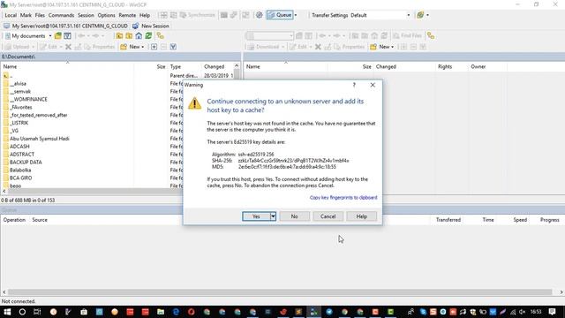The width and height of the screenshot is (565, 318).
Task: Click No in the Warning dialog
Action: point(294,216)
